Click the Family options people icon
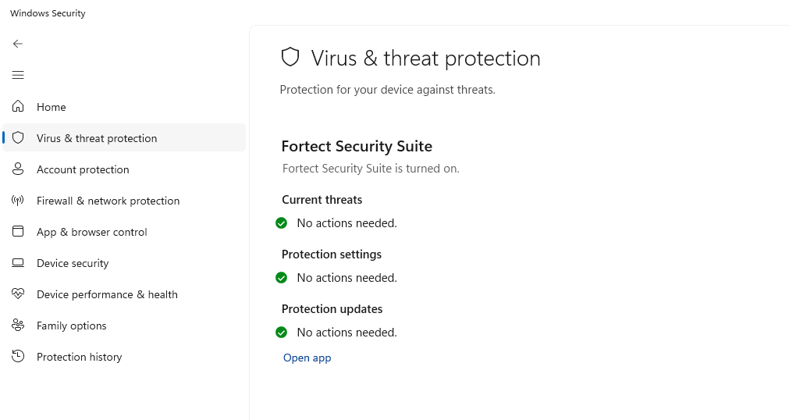 coord(18,326)
